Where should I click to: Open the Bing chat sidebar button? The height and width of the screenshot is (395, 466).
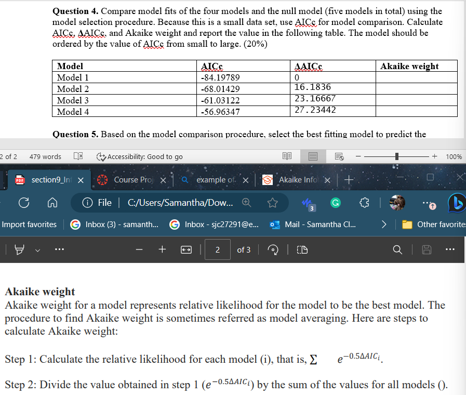(x=457, y=203)
